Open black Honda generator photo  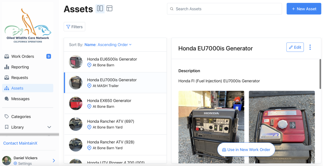[211, 127]
